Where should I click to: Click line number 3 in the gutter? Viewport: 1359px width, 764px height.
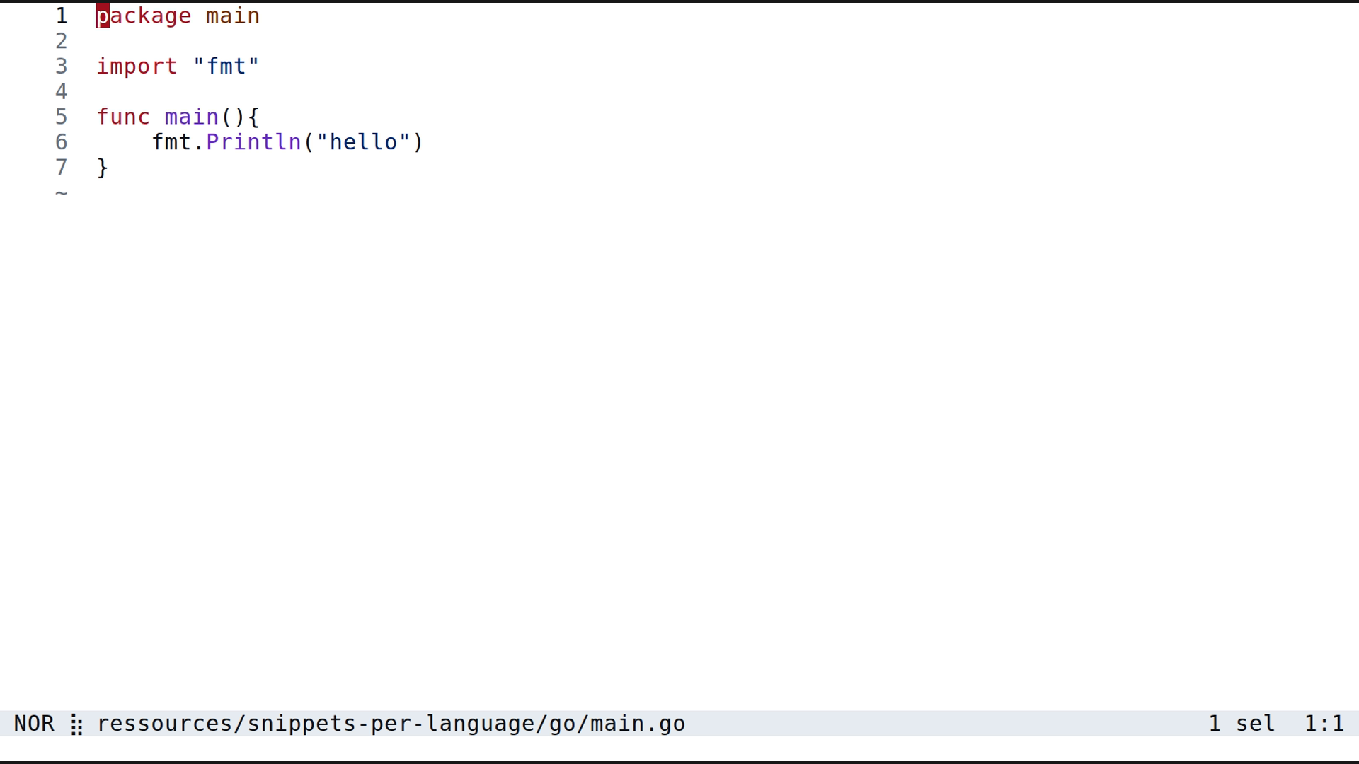[62, 66]
